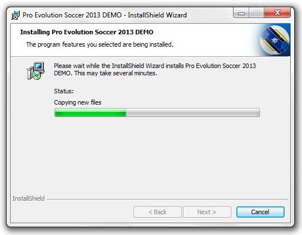
Task: Click the installer icon in the title bar
Action: coord(15,15)
